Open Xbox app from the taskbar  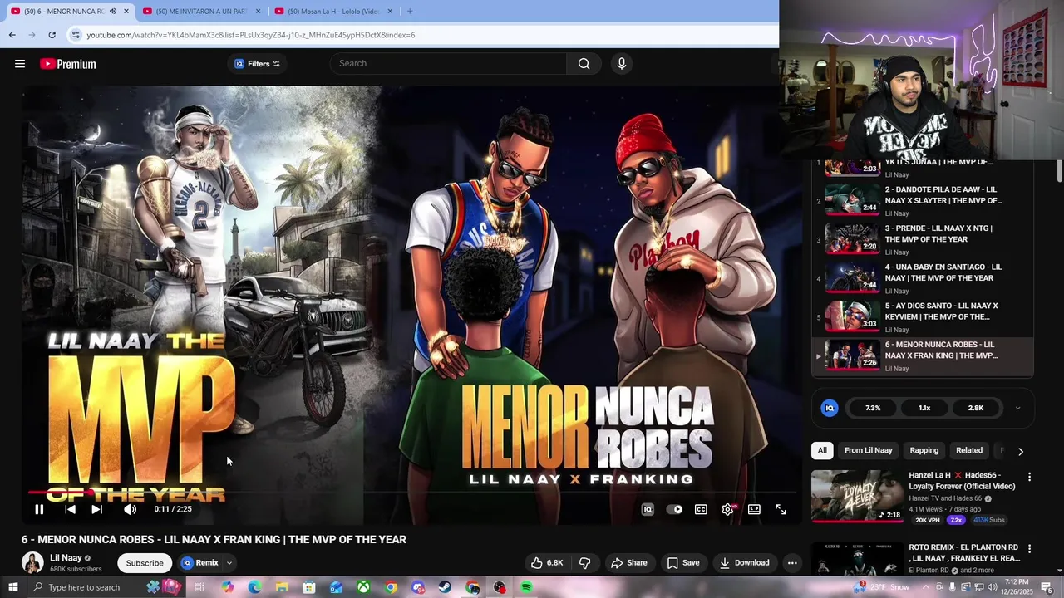point(363,587)
